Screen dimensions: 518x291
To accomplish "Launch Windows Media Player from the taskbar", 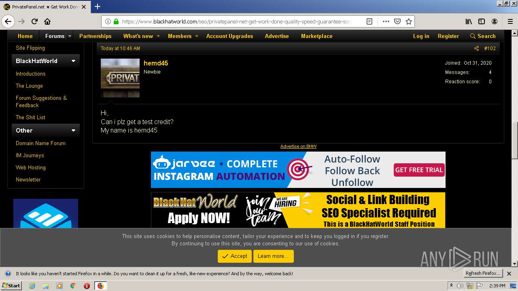I will [59, 286].
